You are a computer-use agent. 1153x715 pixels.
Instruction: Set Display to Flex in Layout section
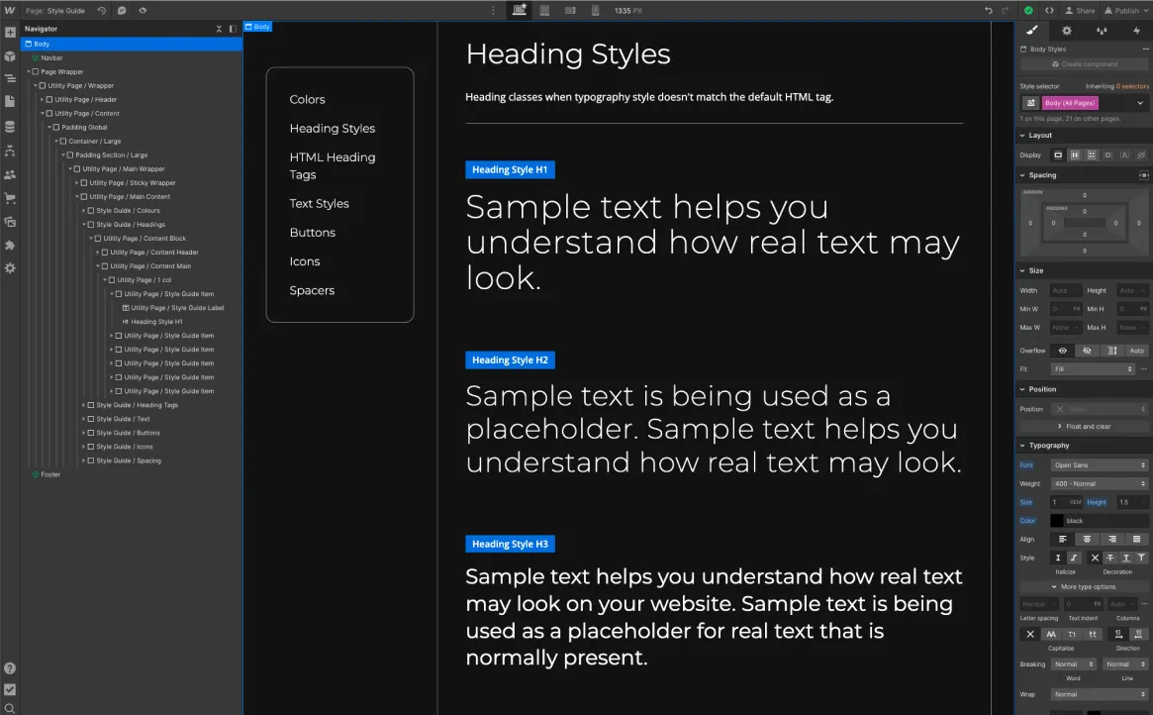pos(1075,154)
